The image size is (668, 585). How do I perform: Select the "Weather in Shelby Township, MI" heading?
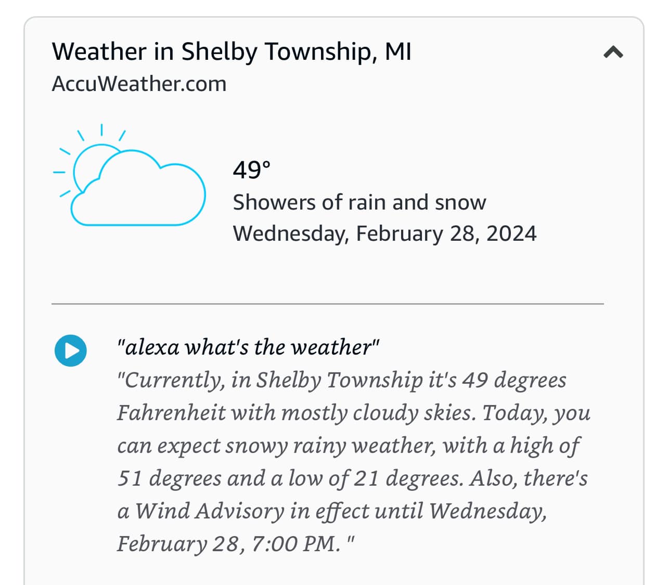coord(232,52)
